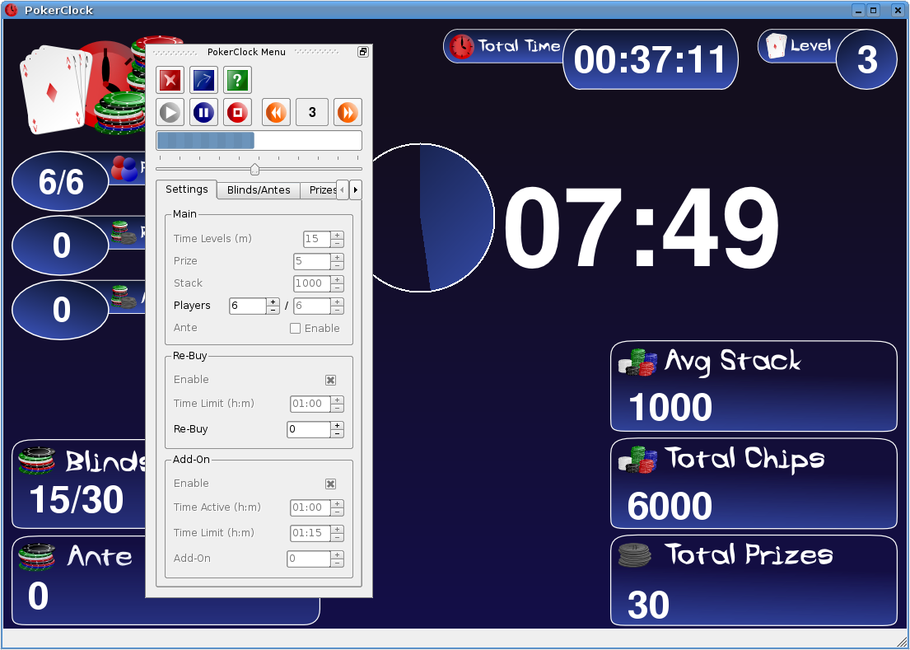Pause the tournament clock
The height and width of the screenshot is (650, 910).
(x=203, y=112)
